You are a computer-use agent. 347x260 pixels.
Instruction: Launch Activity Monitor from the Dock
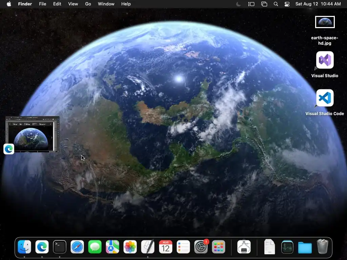click(x=287, y=246)
